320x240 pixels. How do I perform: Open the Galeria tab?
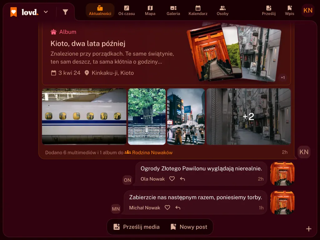click(x=173, y=11)
